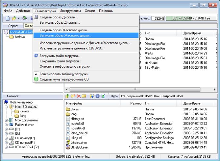
Task: Choose 'Создать мультизагрузочные CD' menu entry
Action: (x=64, y=80)
